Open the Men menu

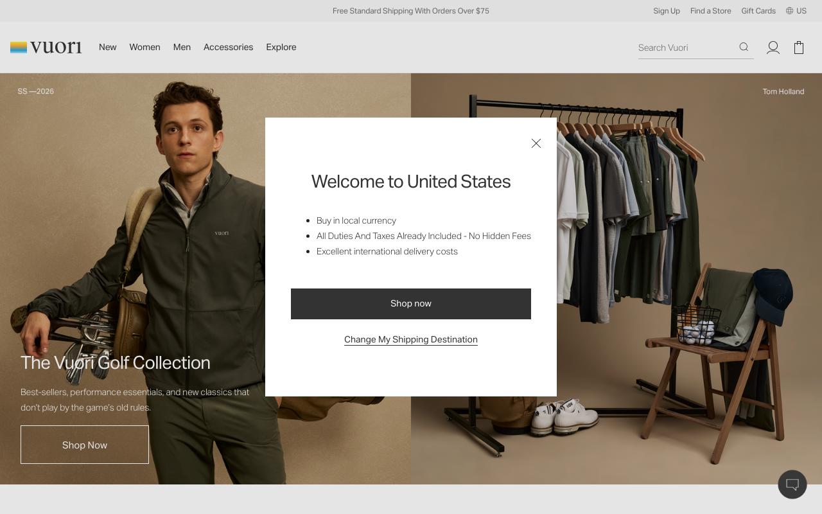tap(182, 47)
